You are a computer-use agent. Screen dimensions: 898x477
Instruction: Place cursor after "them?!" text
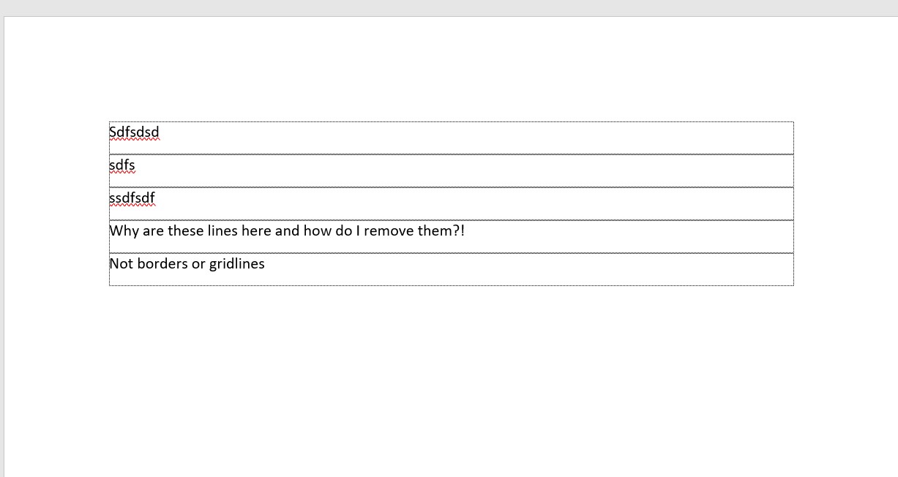(x=465, y=231)
